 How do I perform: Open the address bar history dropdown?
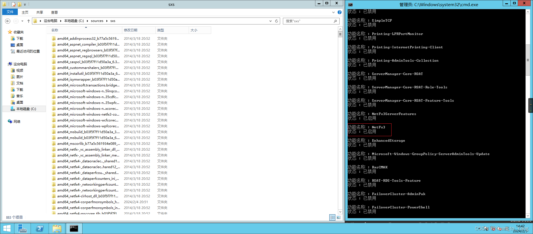coord(270,21)
